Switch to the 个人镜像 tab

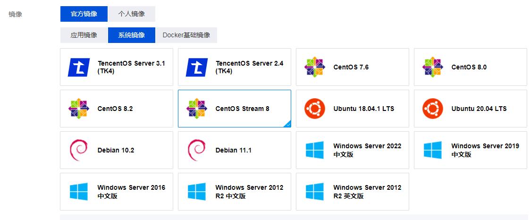(132, 14)
